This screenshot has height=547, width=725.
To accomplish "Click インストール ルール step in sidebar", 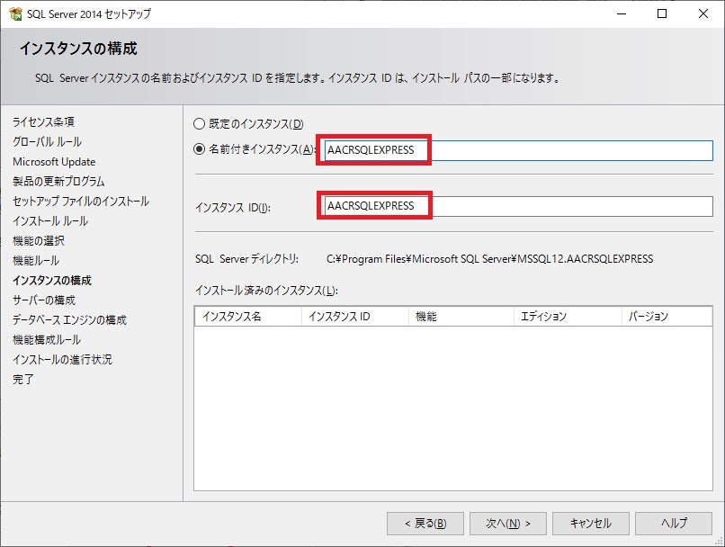I will click(x=50, y=221).
